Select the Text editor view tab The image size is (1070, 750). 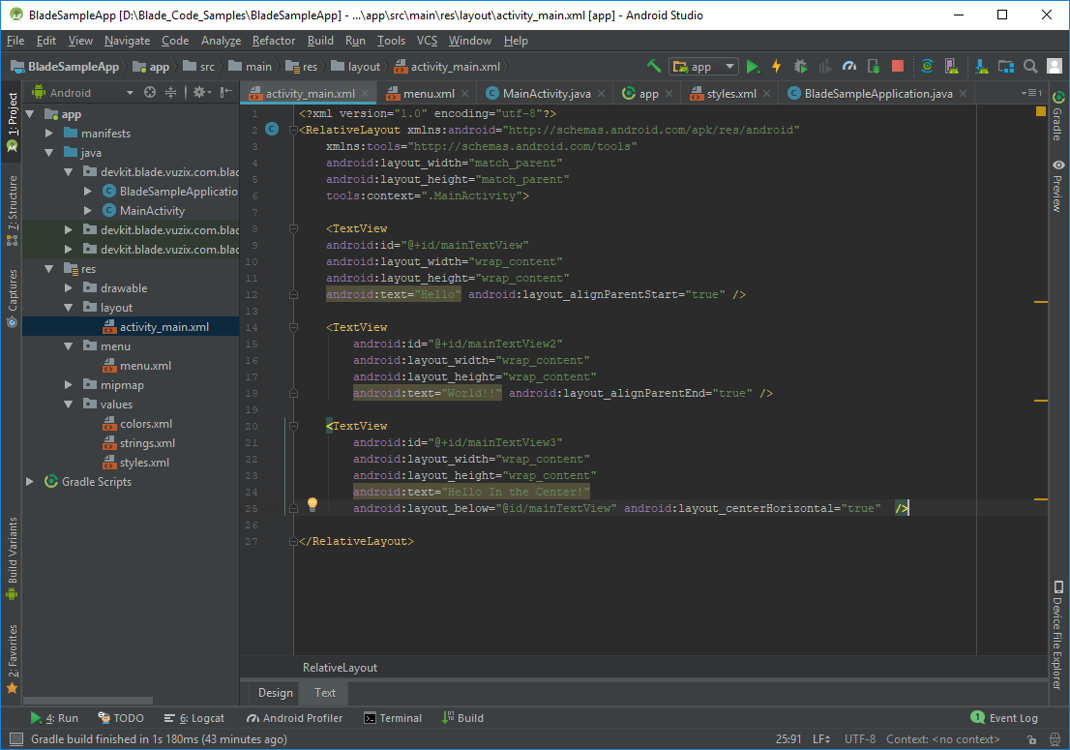[x=325, y=693]
